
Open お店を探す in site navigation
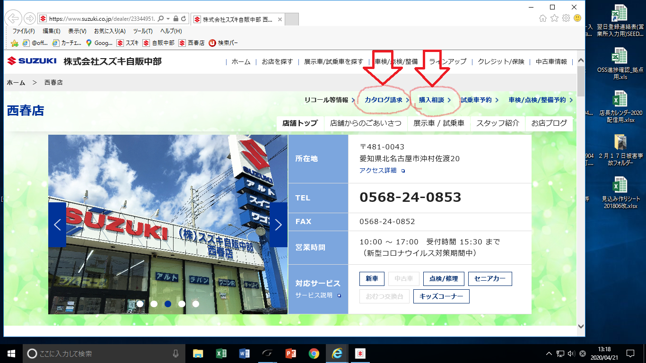coord(277,61)
